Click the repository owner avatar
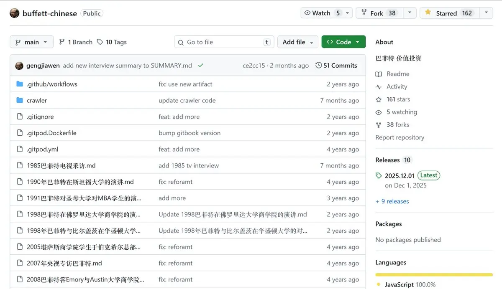 coord(15,13)
